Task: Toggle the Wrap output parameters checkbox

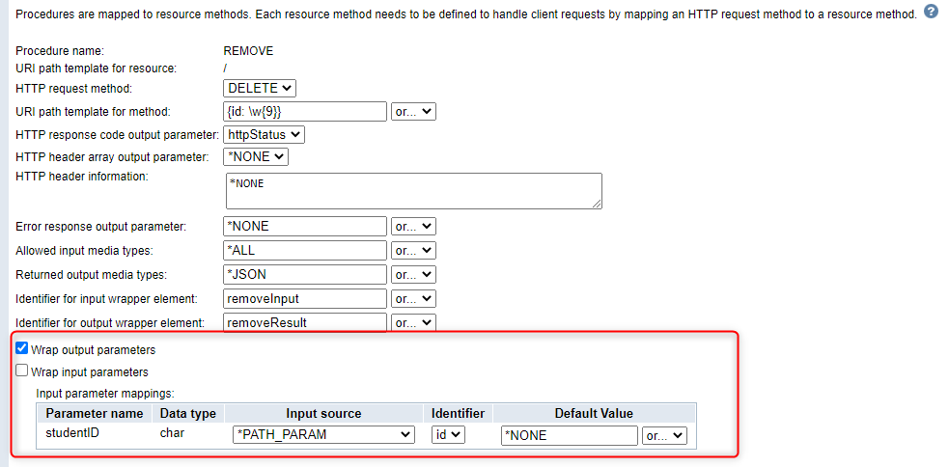Action: point(22,349)
